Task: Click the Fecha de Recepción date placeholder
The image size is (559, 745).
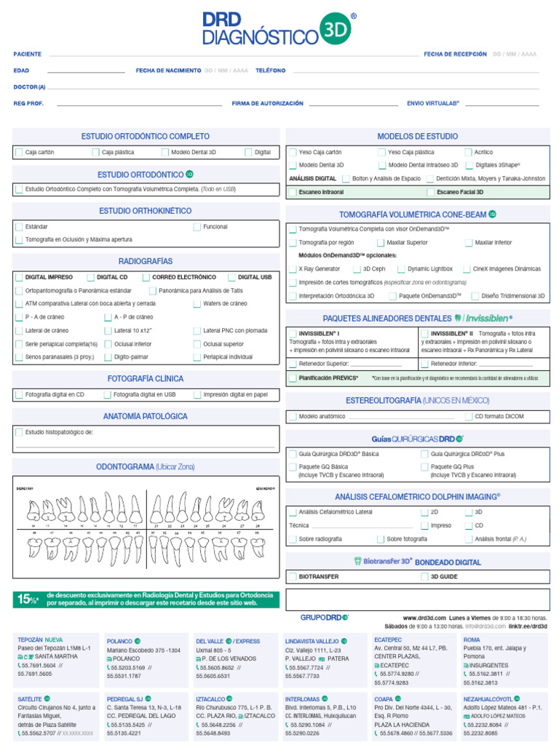Action: click(x=515, y=54)
